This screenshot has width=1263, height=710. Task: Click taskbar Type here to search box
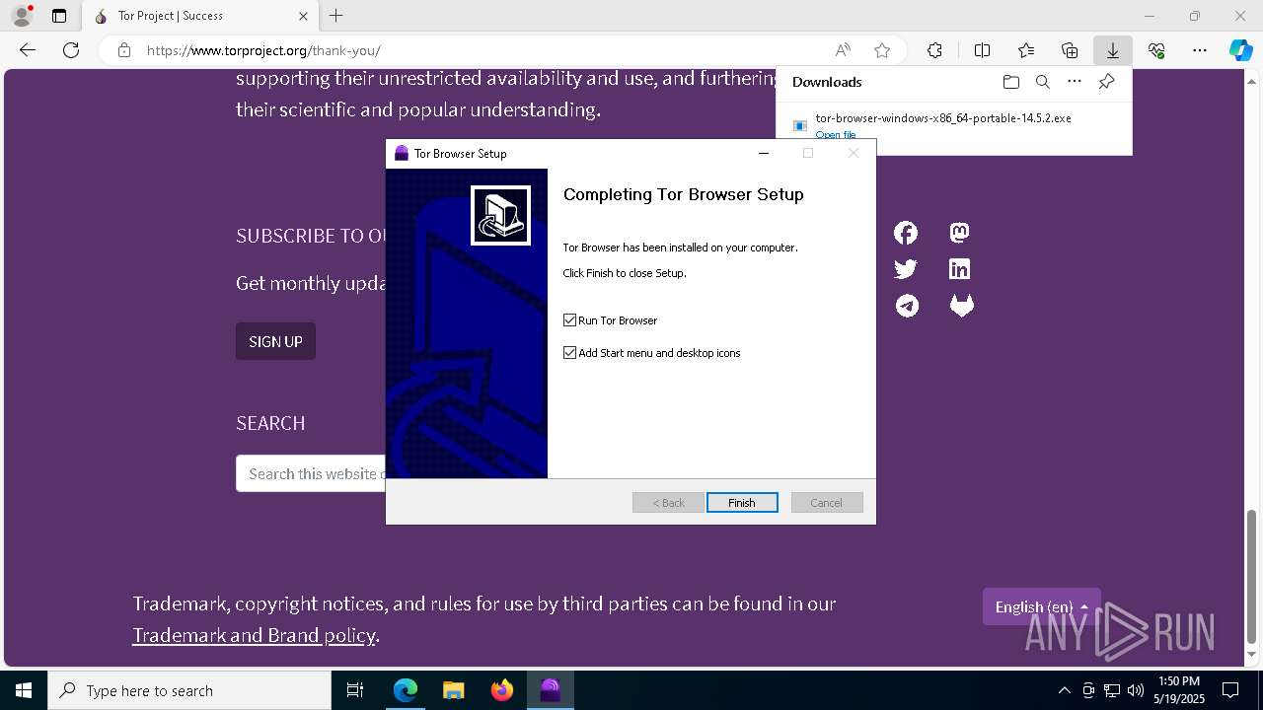189,690
